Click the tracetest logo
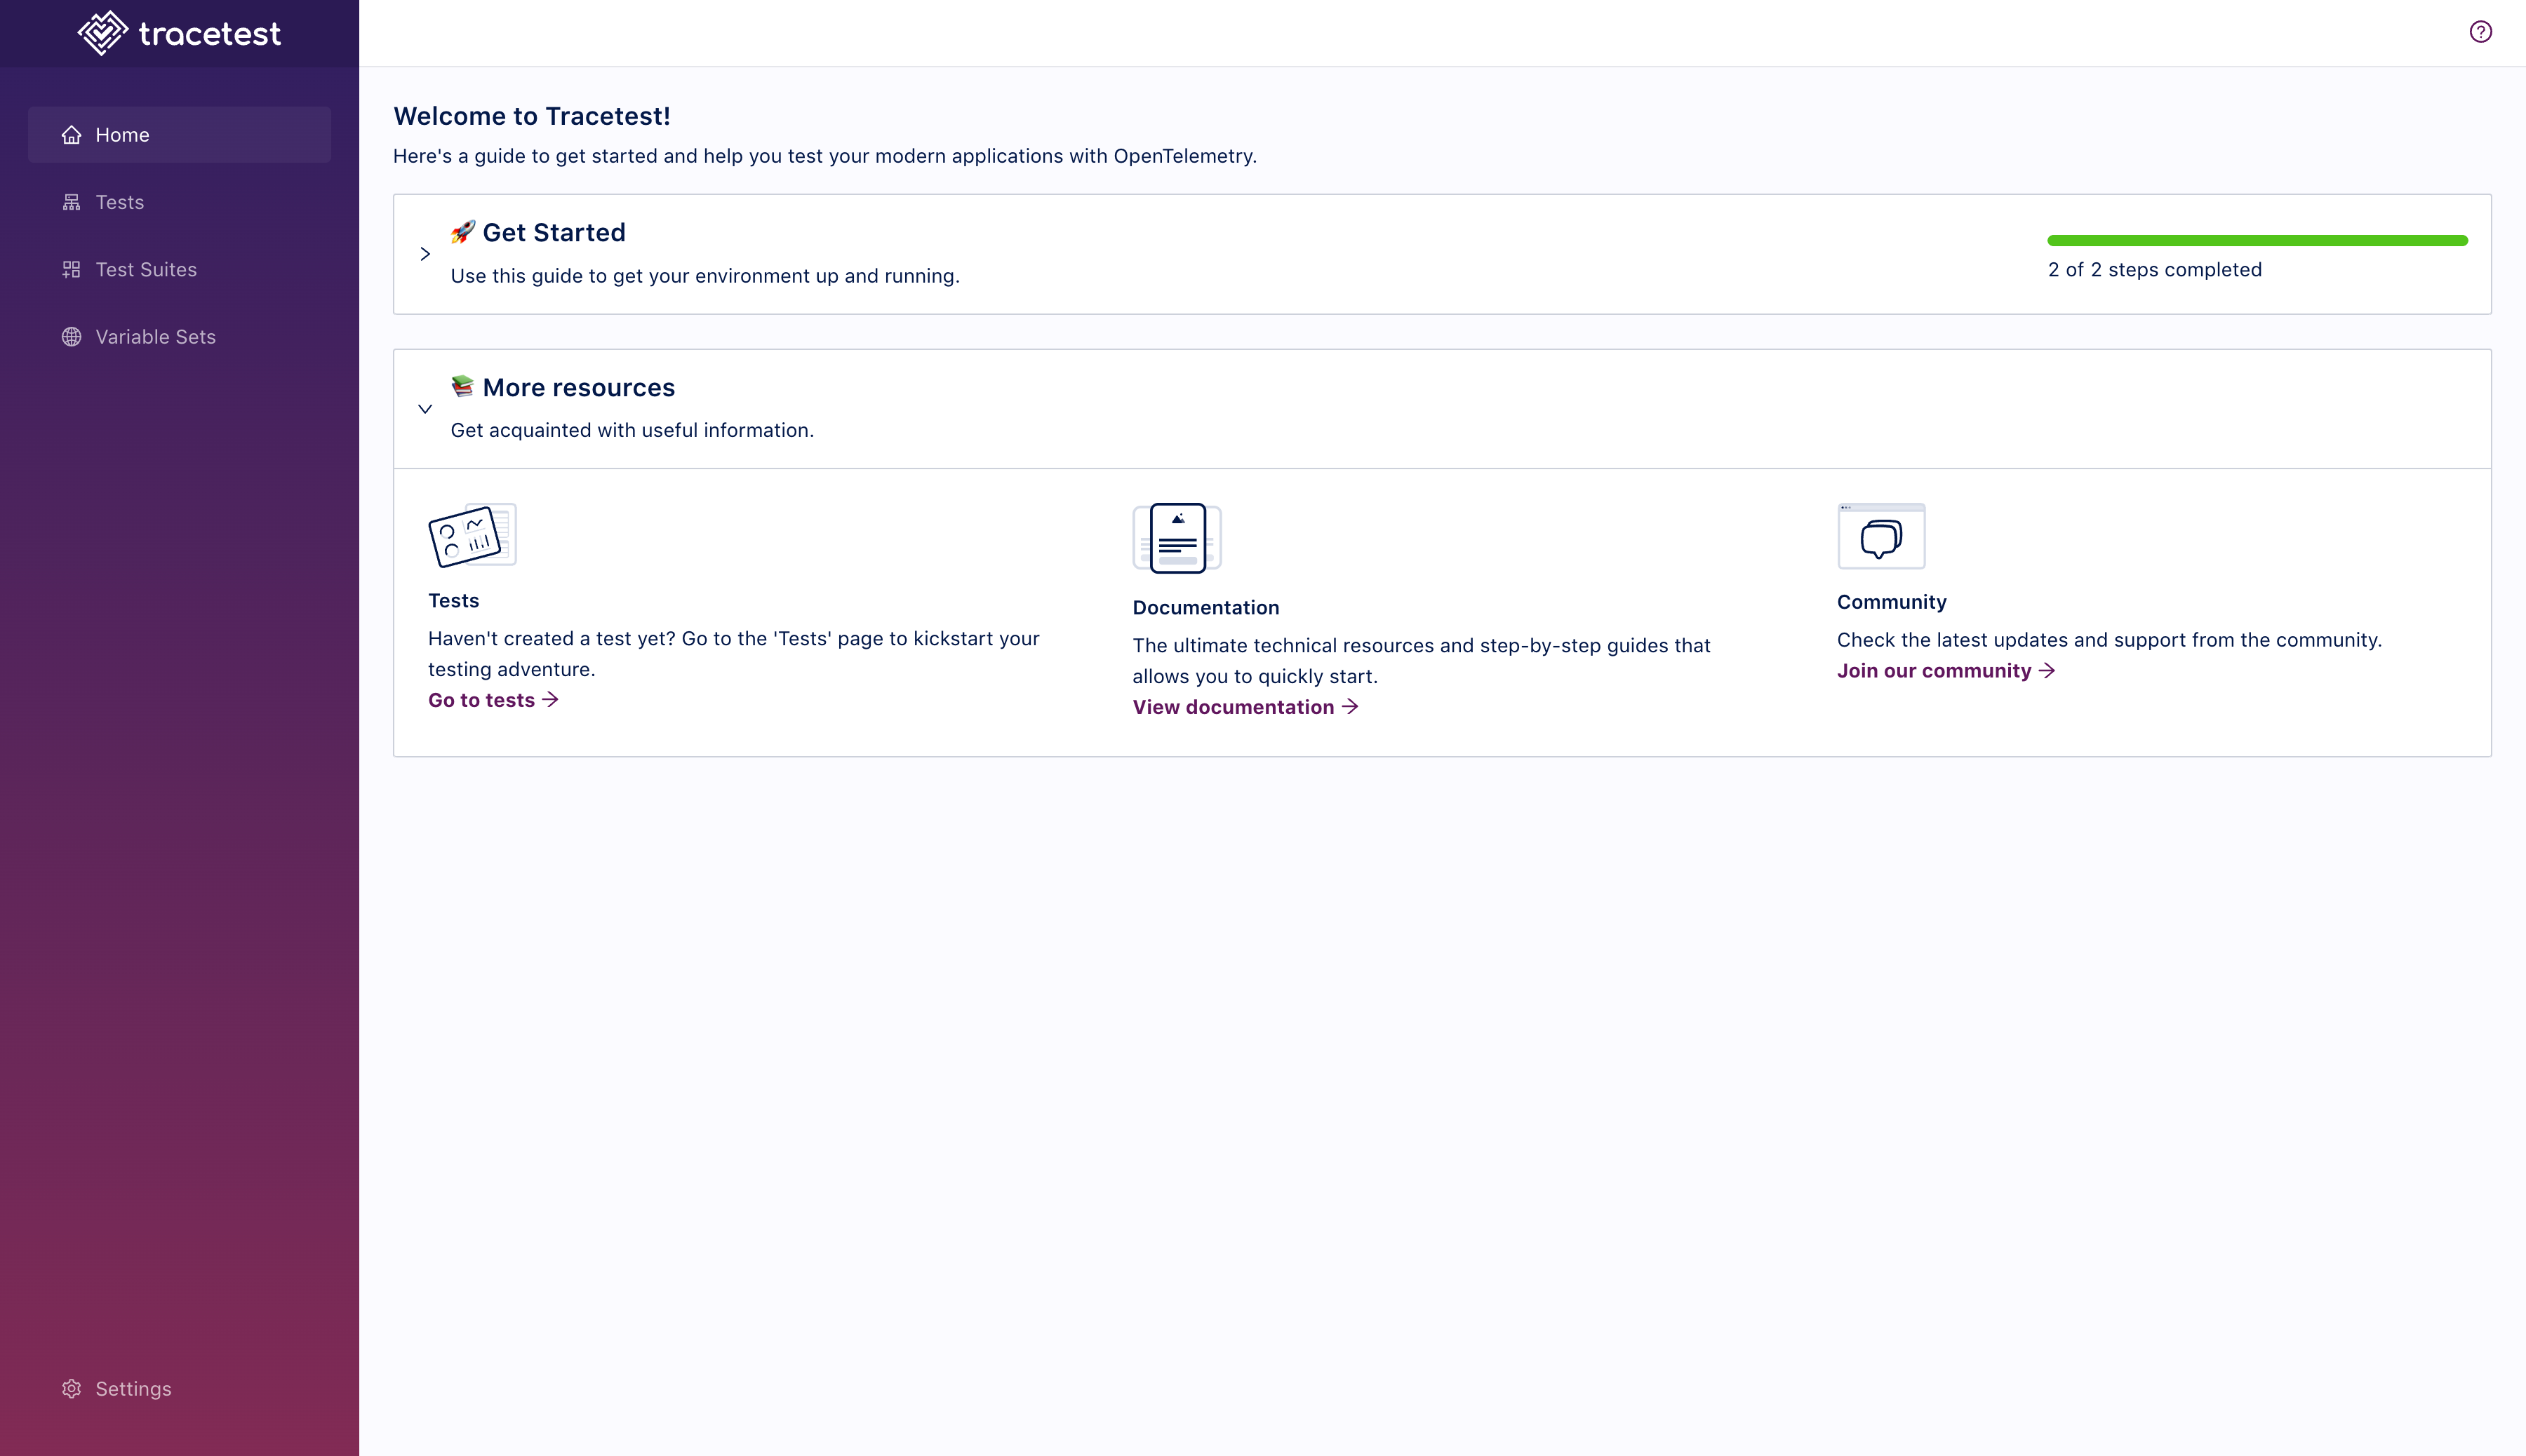2526x1456 pixels. [x=179, y=33]
